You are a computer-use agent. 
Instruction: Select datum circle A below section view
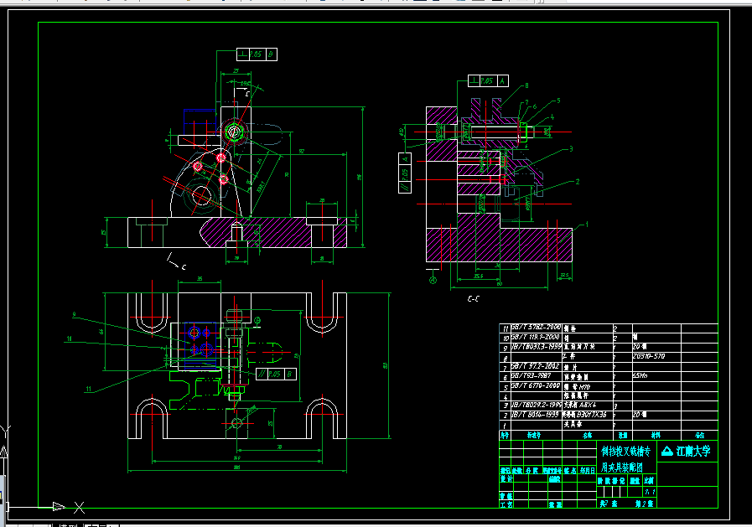pos(433,280)
